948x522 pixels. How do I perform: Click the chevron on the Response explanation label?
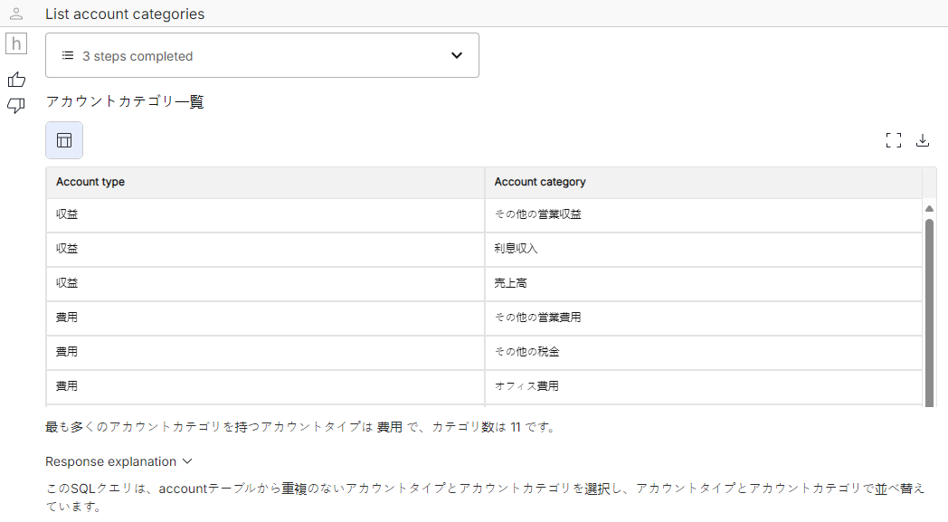tap(187, 461)
